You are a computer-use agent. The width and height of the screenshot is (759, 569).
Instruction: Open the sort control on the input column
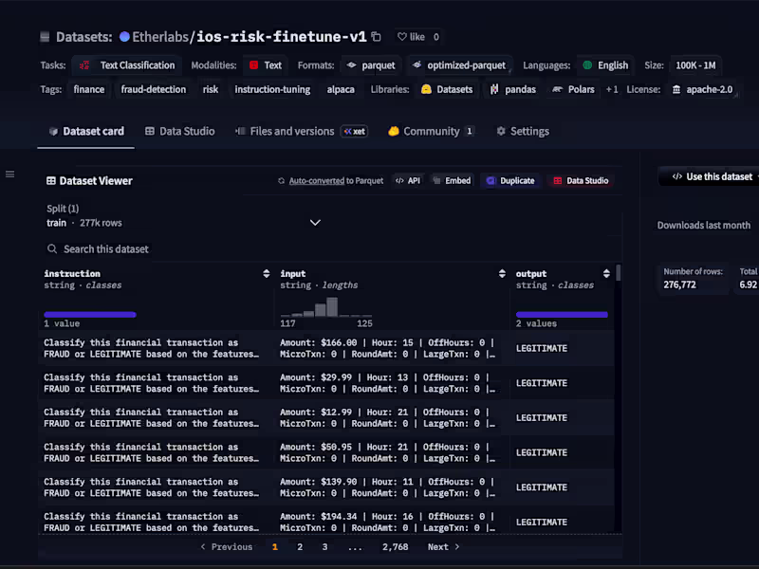point(502,273)
